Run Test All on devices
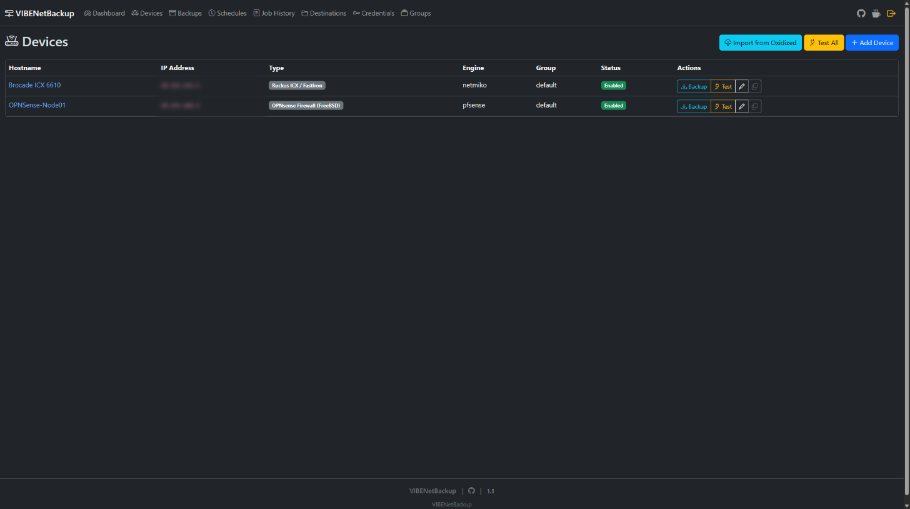Viewport: 910px width, 509px height. pos(824,43)
